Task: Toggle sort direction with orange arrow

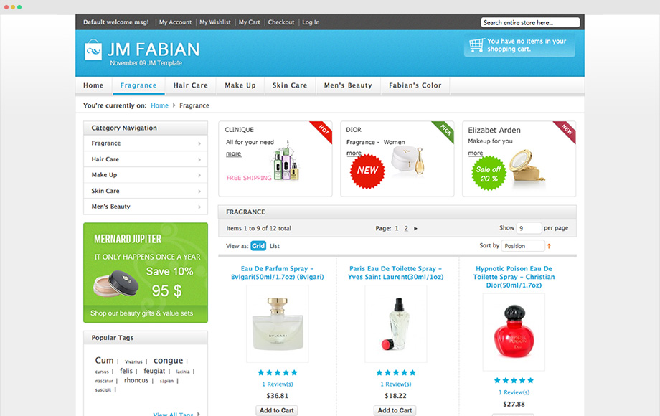Action: coord(549,246)
